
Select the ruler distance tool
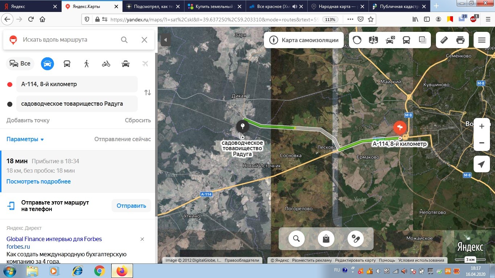(444, 40)
